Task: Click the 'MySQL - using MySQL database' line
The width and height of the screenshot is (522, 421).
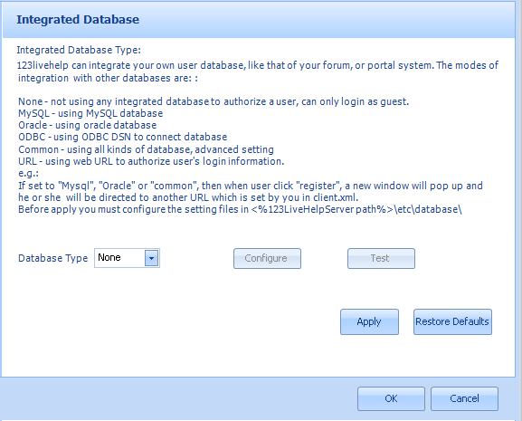Action: tap(90, 113)
